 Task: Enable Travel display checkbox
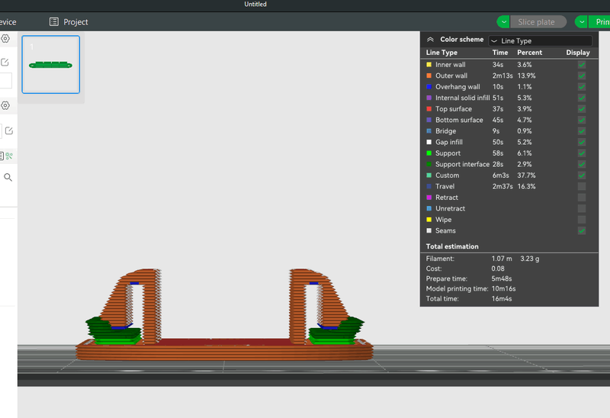coord(582,186)
